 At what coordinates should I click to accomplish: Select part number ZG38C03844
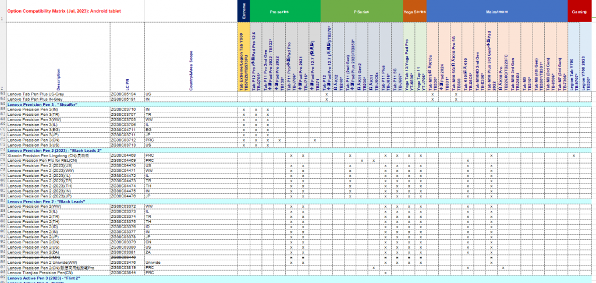127,273
